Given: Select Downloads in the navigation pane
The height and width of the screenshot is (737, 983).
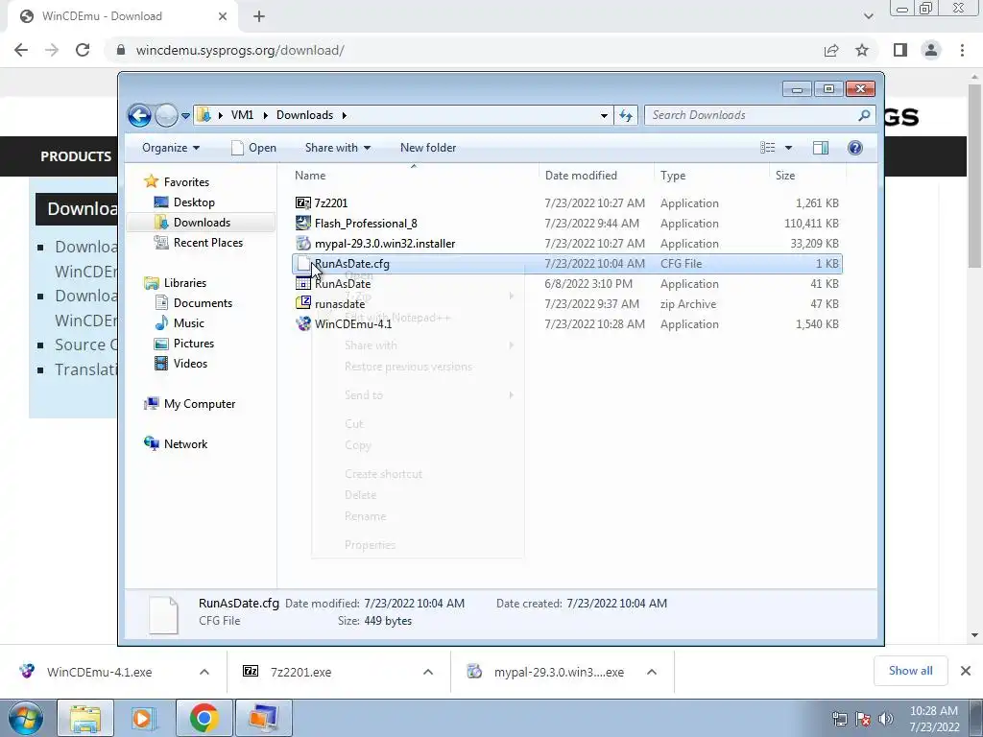Looking at the screenshot, I should click(x=202, y=223).
